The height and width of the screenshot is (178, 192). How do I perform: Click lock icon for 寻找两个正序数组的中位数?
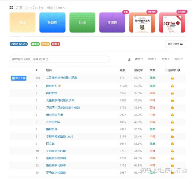pyautogui.click(x=172, y=107)
